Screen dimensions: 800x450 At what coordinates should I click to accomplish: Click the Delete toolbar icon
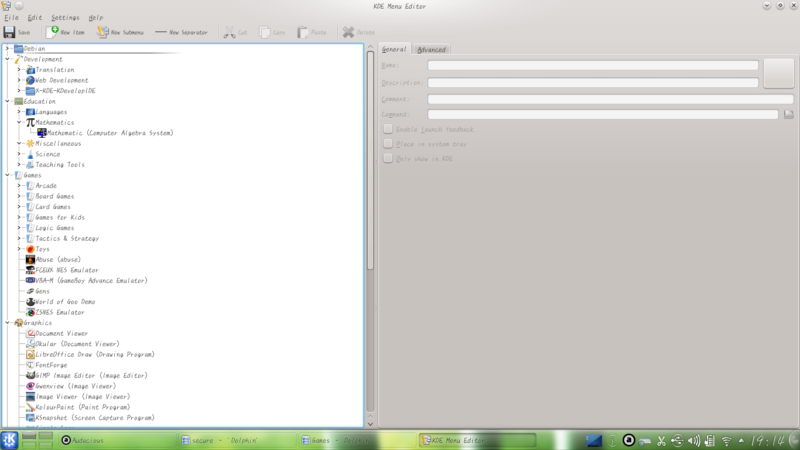point(348,32)
